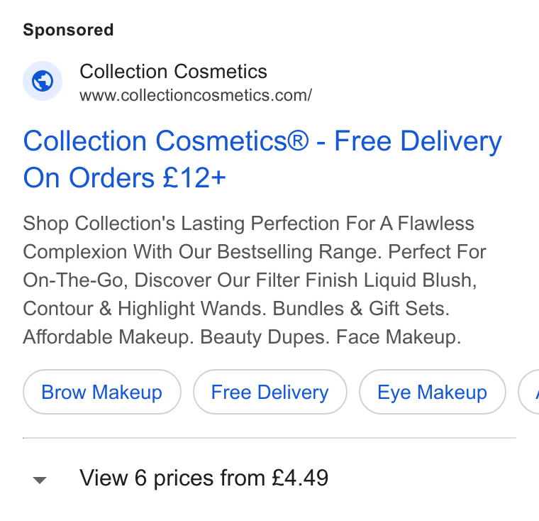Expand prices with the triangle arrow

40,480
